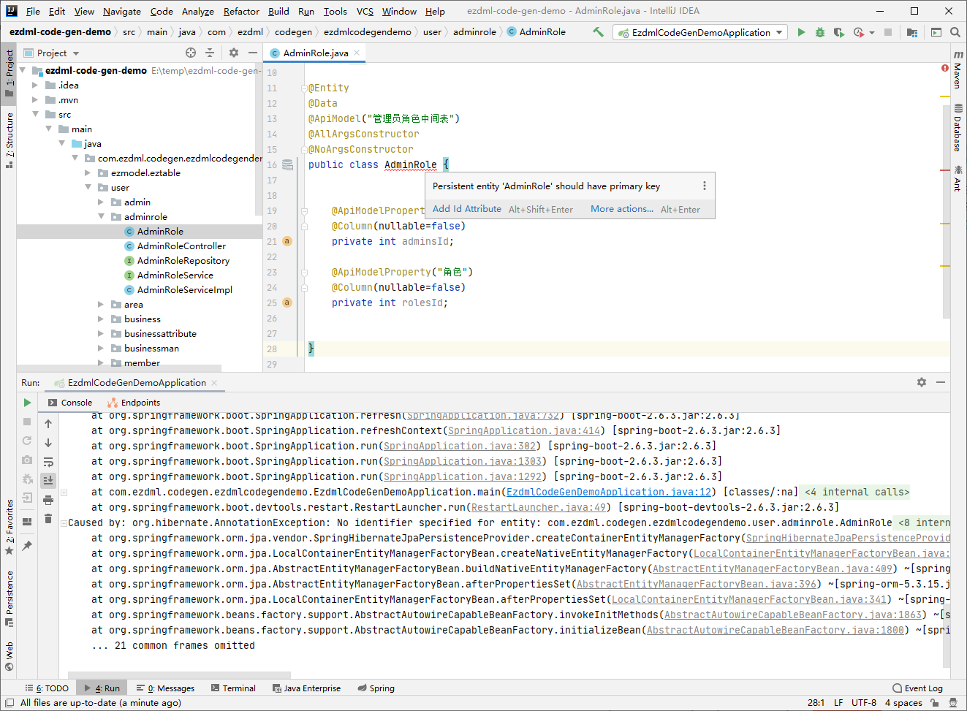Screen dimensions: 967x711
Task: Toggle scroll to end in console
Action: 48,481
